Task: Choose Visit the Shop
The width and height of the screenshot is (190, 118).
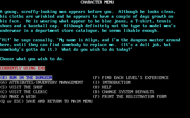Action: 21,87
